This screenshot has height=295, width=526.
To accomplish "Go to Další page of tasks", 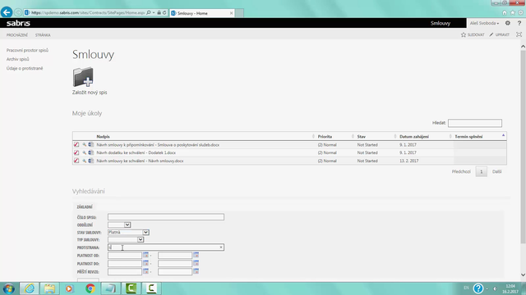I will [496, 171].
